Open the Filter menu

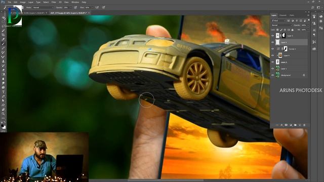[54, 2]
